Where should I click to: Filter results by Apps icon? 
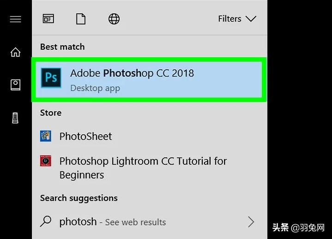point(48,19)
